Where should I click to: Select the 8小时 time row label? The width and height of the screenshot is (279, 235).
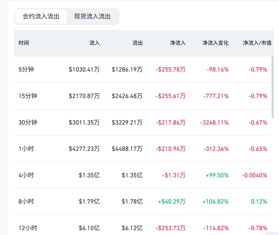tap(26, 202)
